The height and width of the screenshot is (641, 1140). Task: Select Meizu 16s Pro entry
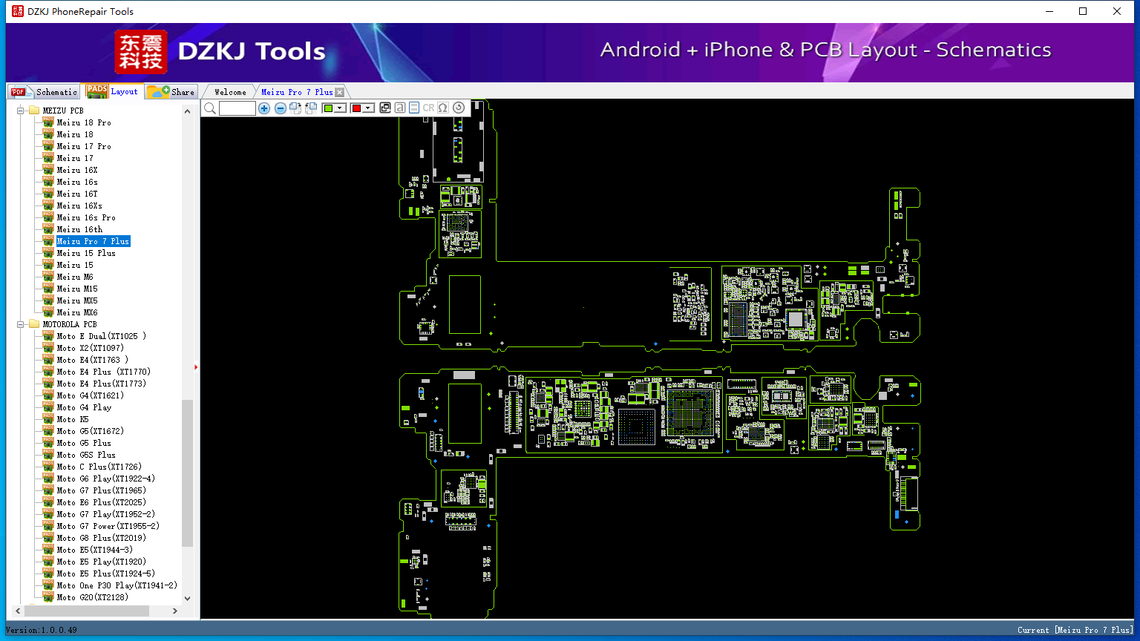(86, 217)
